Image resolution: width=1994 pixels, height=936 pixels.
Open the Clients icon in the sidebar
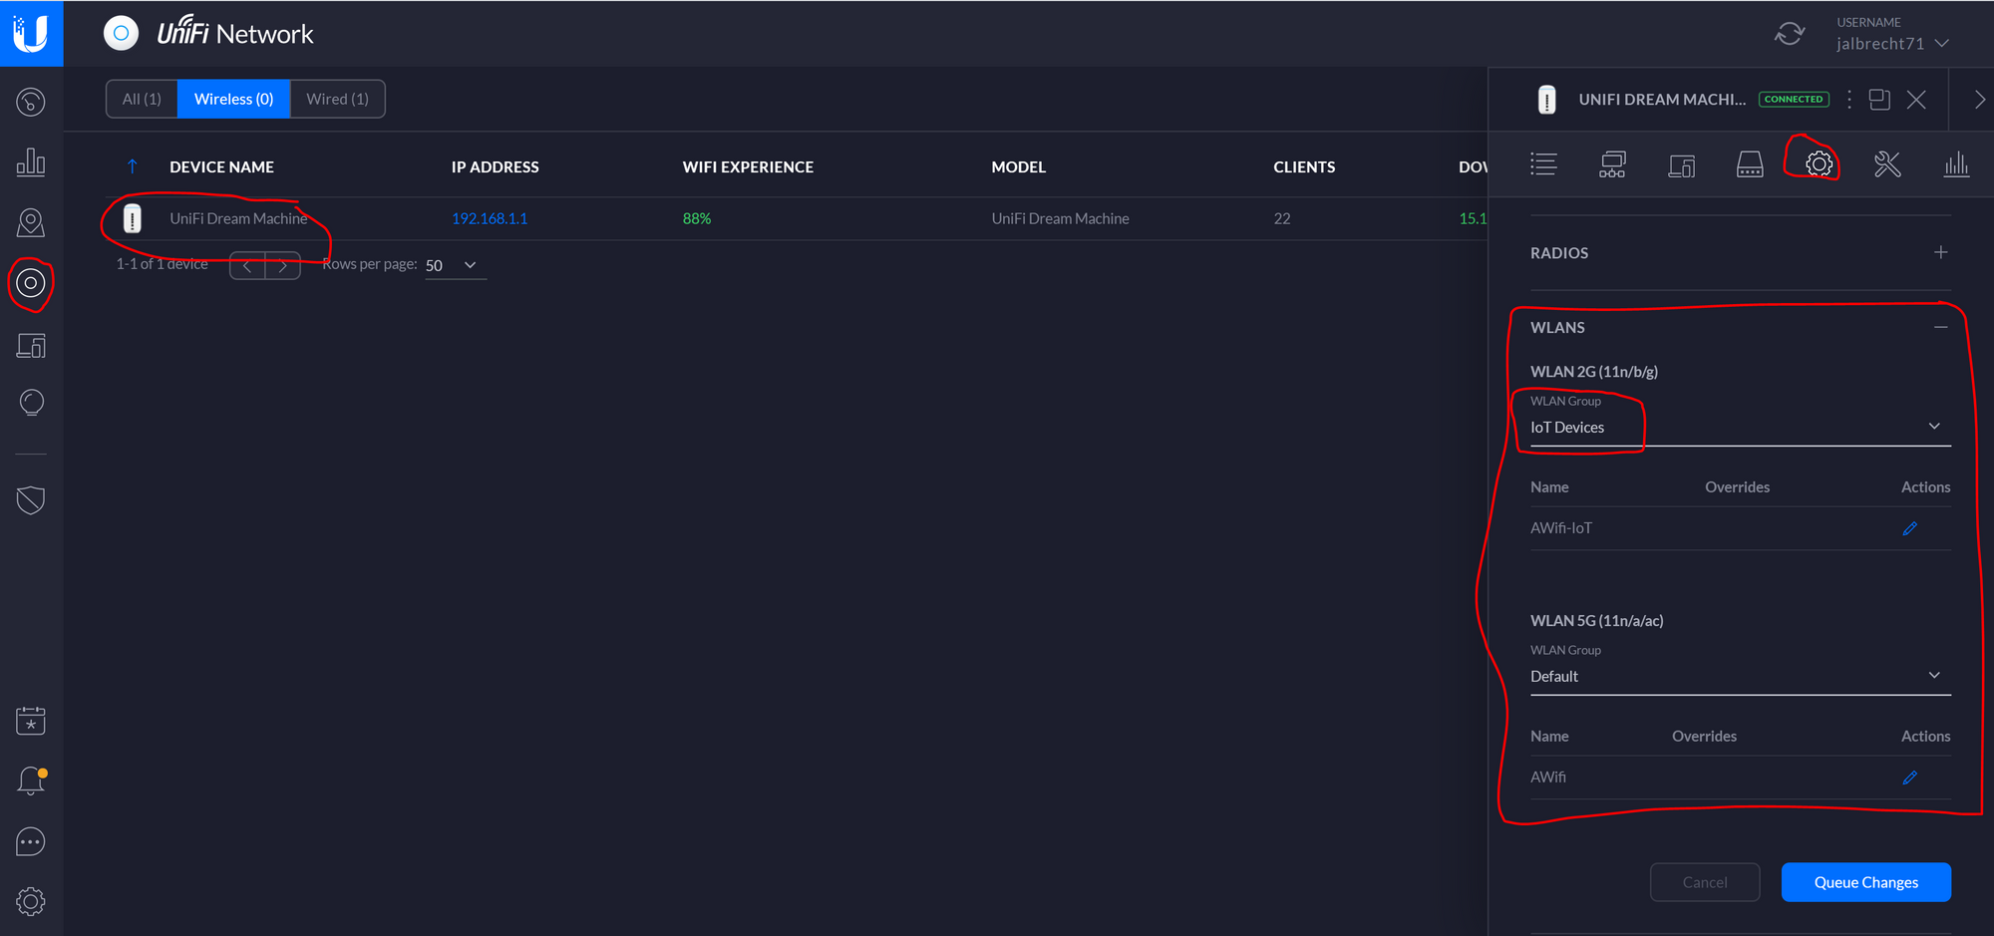31,345
